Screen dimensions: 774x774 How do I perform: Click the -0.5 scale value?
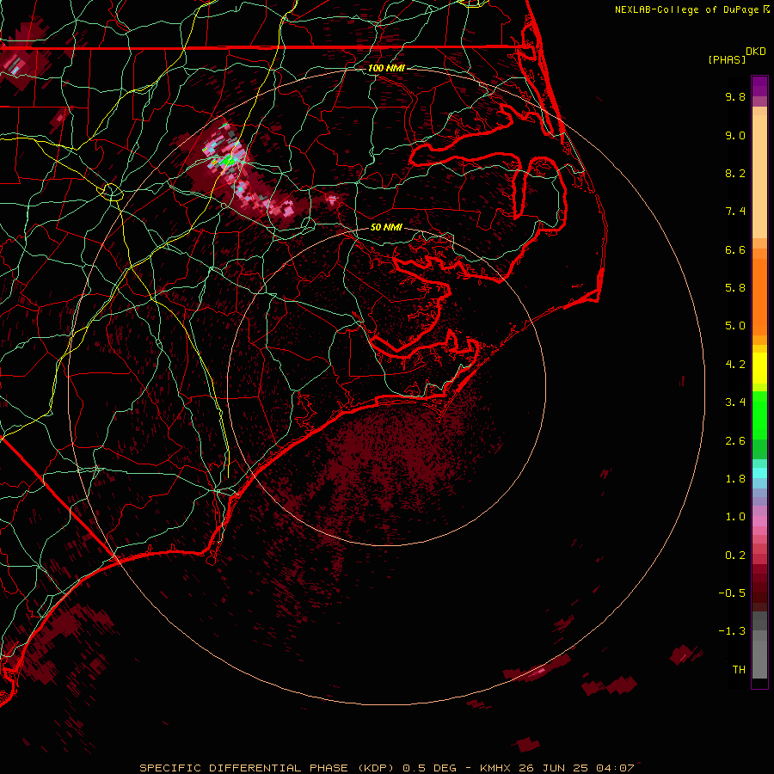pyautogui.click(x=732, y=593)
